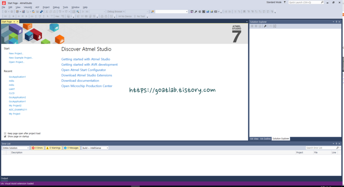Toggle the 0 Warnings filter

tap(53, 148)
